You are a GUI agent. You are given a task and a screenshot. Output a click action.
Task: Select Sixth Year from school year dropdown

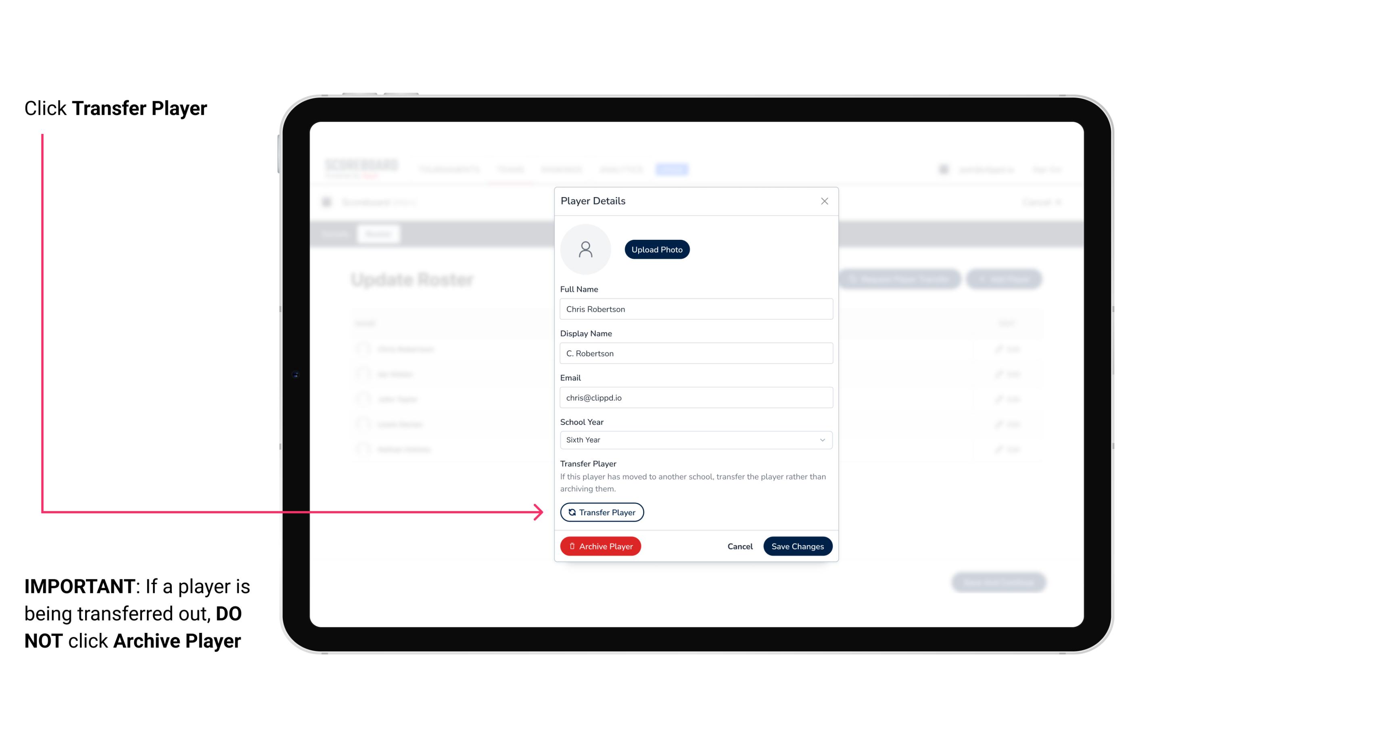coord(695,439)
